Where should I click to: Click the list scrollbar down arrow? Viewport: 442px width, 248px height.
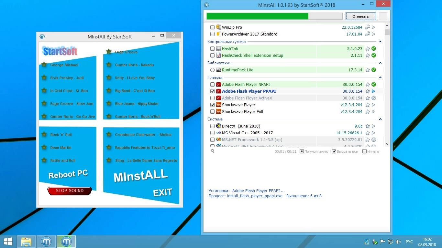[x=387, y=144]
